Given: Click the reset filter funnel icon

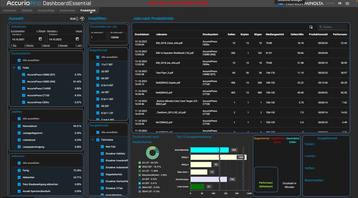Looking at the screenshot, I should click(82, 19).
